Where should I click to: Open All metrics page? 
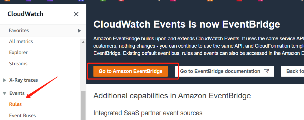click(x=21, y=41)
